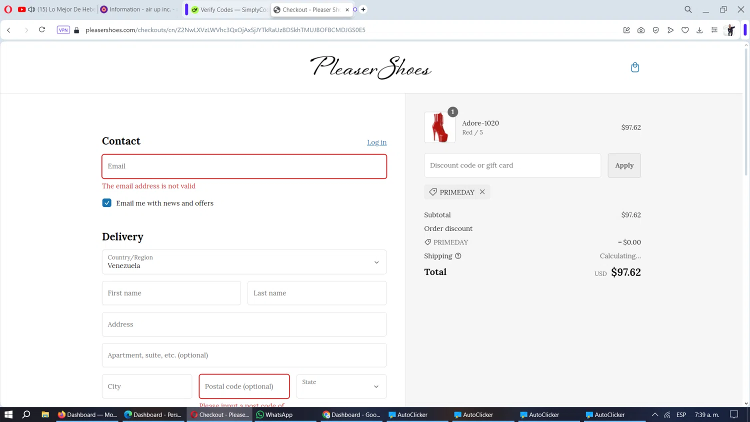Close the Checkout Pleaser Shoes tab
The height and width of the screenshot is (422, 750).
click(x=347, y=9)
